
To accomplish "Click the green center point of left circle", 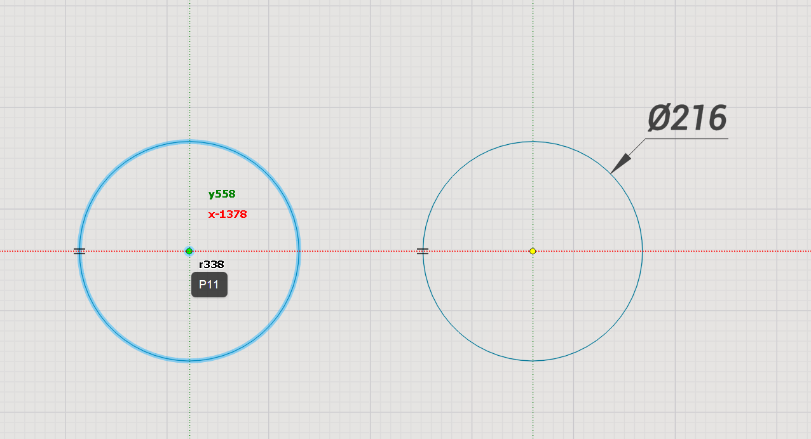I will point(189,251).
